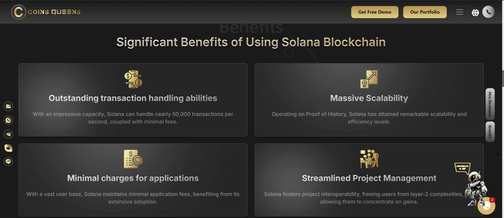Expand the Hire Developer side panel

click(490, 104)
